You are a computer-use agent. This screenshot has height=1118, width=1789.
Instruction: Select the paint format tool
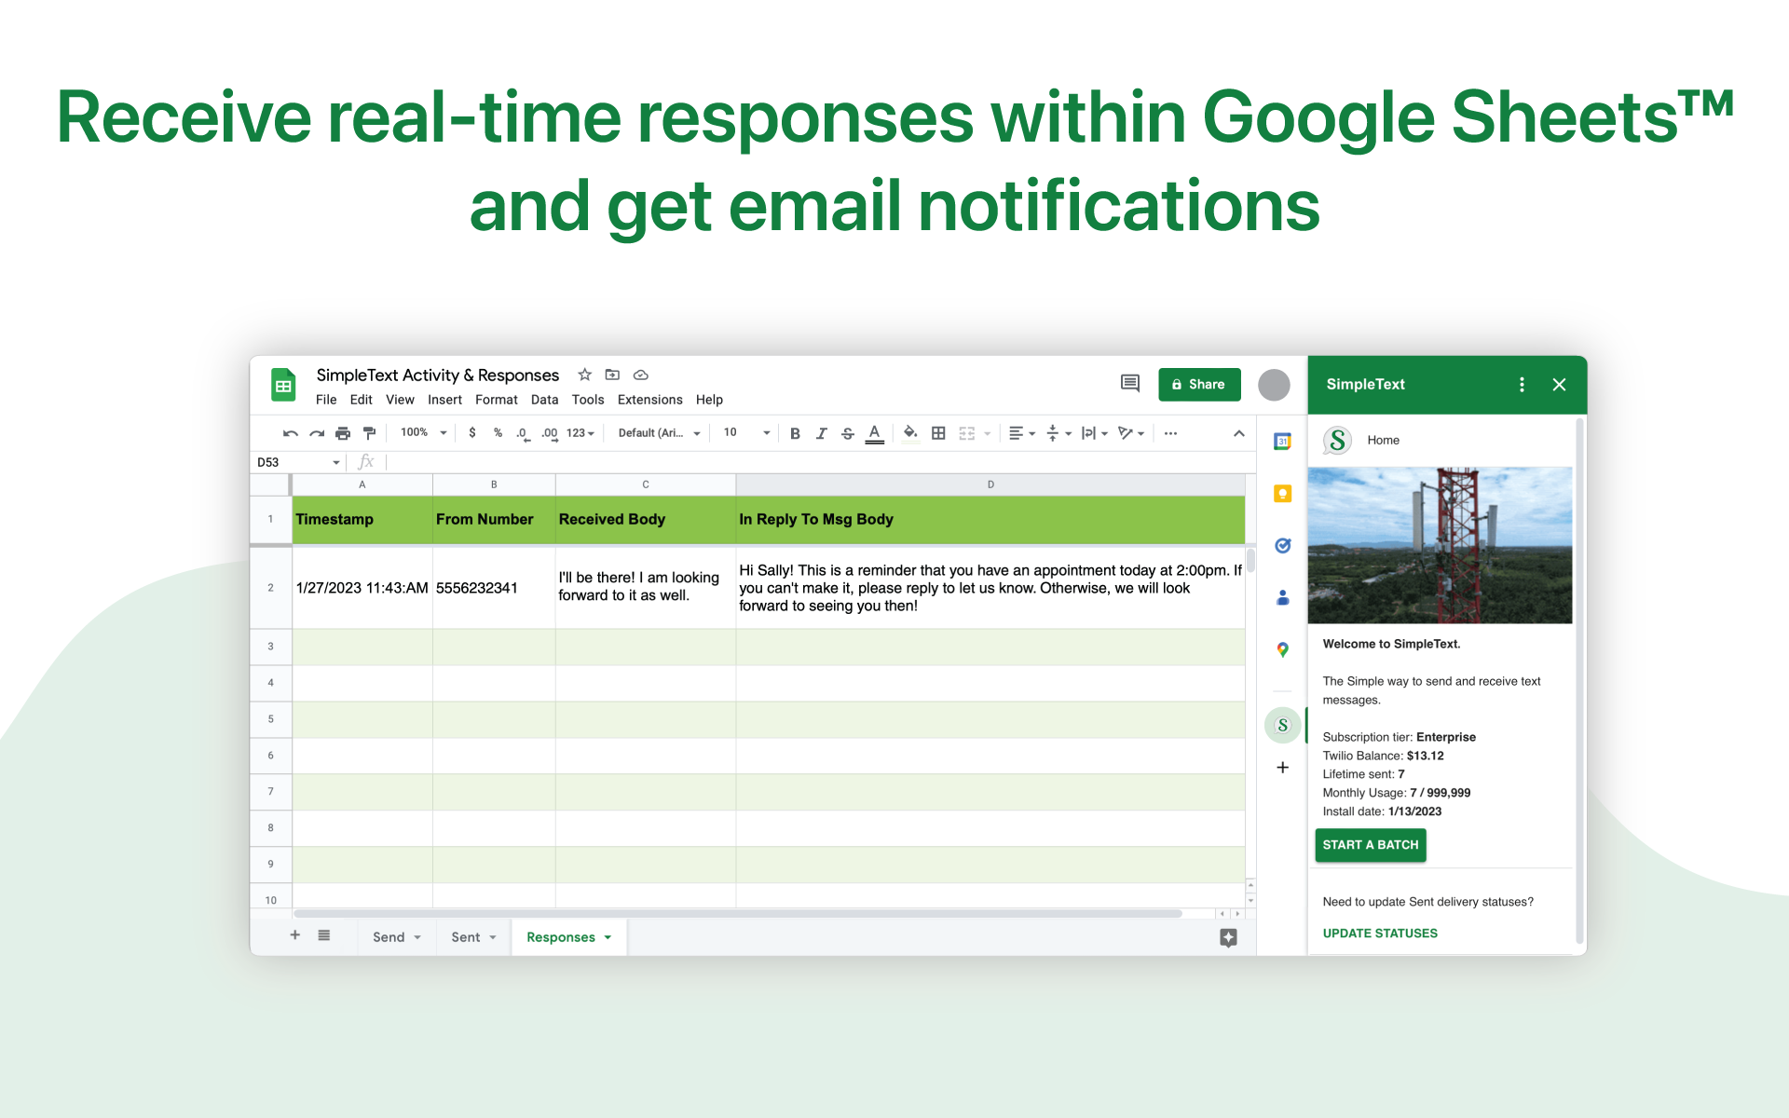(369, 433)
